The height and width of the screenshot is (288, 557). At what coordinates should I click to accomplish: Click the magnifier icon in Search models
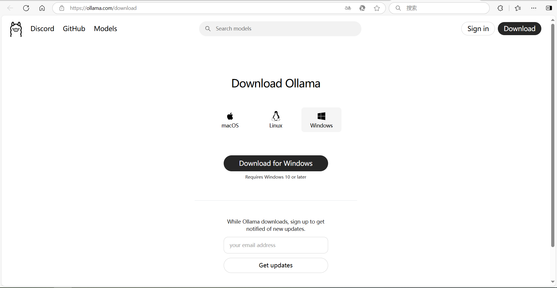click(208, 29)
